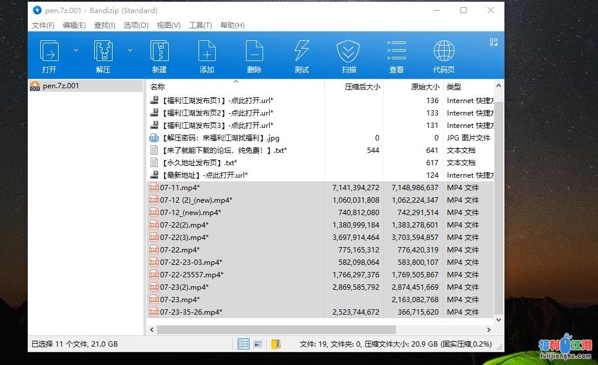598x365 pixels.
Task: Click the 新建 (New archive) toolbar icon
Action: 159,52
